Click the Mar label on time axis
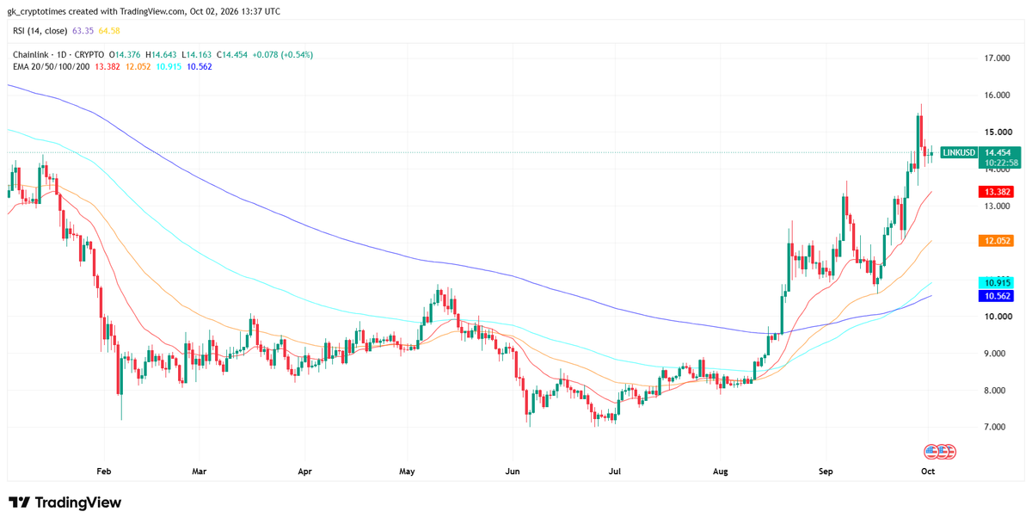Image resolution: width=1032 pixels, height=524 pixels. tap(200, 472)
